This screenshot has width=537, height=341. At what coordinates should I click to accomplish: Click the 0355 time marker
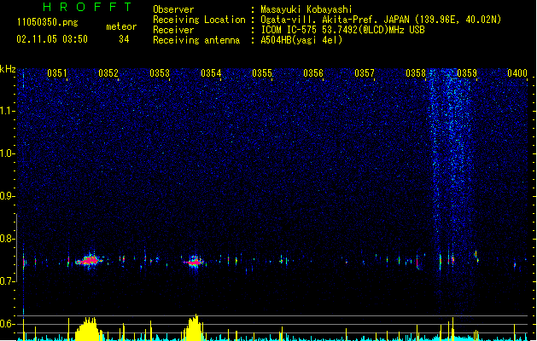click(262, 73)
